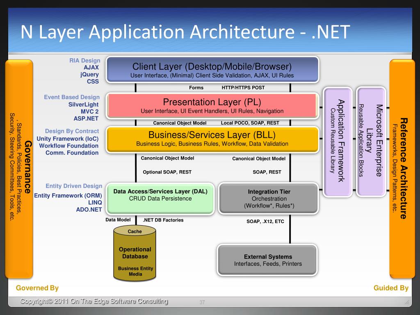Image resolution: width=420 pixels, height=315 pixels.
Task: Select the AJAX text item
Action: coord(91,68)
